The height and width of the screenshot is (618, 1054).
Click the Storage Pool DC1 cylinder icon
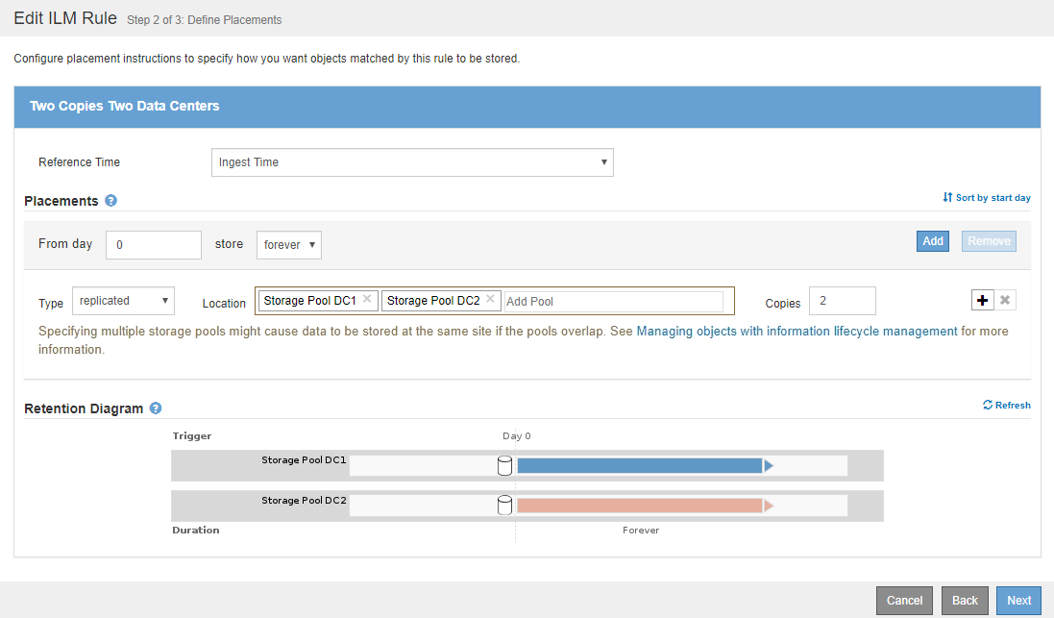click(x=504, y=466)
